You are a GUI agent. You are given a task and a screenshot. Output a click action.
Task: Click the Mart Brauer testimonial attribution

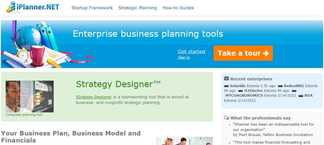tap(272, 135)
